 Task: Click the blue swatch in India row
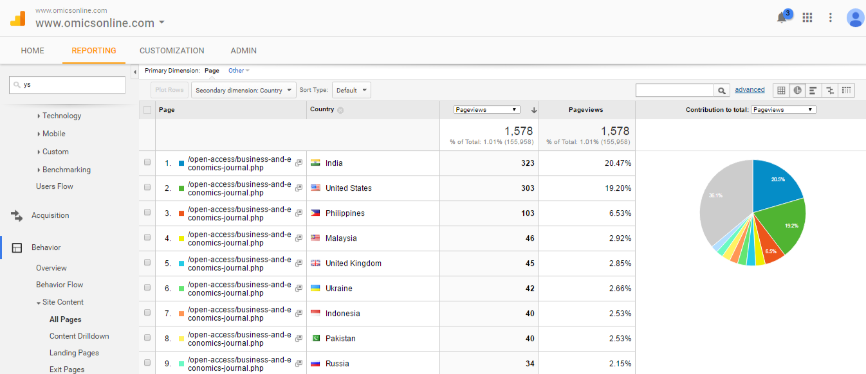pos(182,163)
